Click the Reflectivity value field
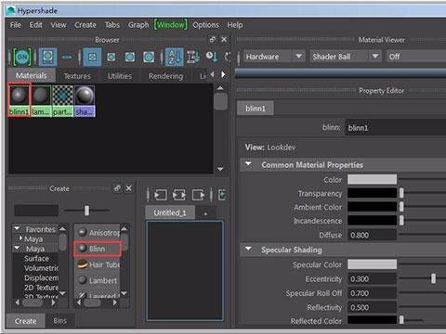The height and width of the screenshot is (334, 446). click(372, 307)
